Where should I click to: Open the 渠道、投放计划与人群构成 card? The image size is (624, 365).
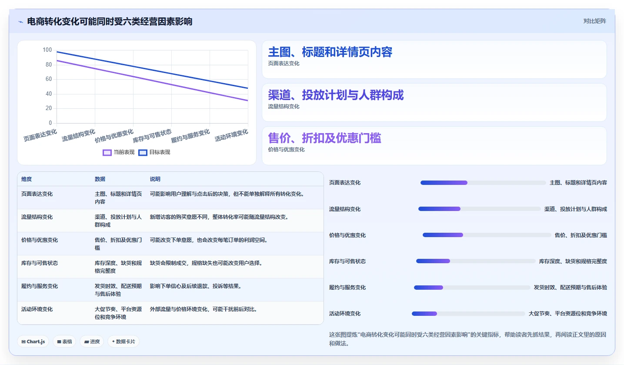click(434, 102)
